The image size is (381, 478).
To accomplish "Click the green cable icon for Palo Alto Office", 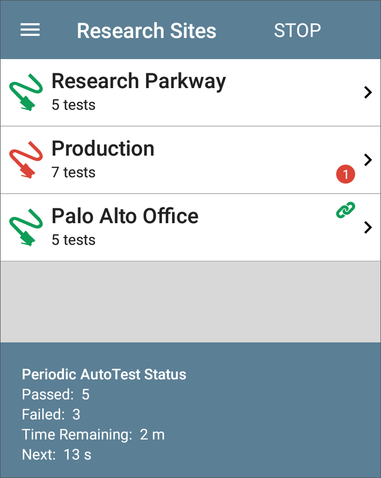I will click(x=26, y=227).
